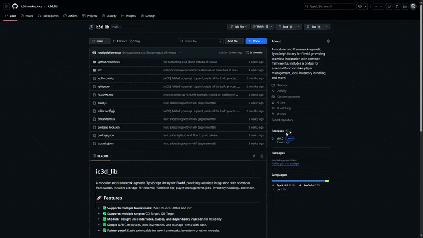Switch to the Pull requests tab

[49, 16]
